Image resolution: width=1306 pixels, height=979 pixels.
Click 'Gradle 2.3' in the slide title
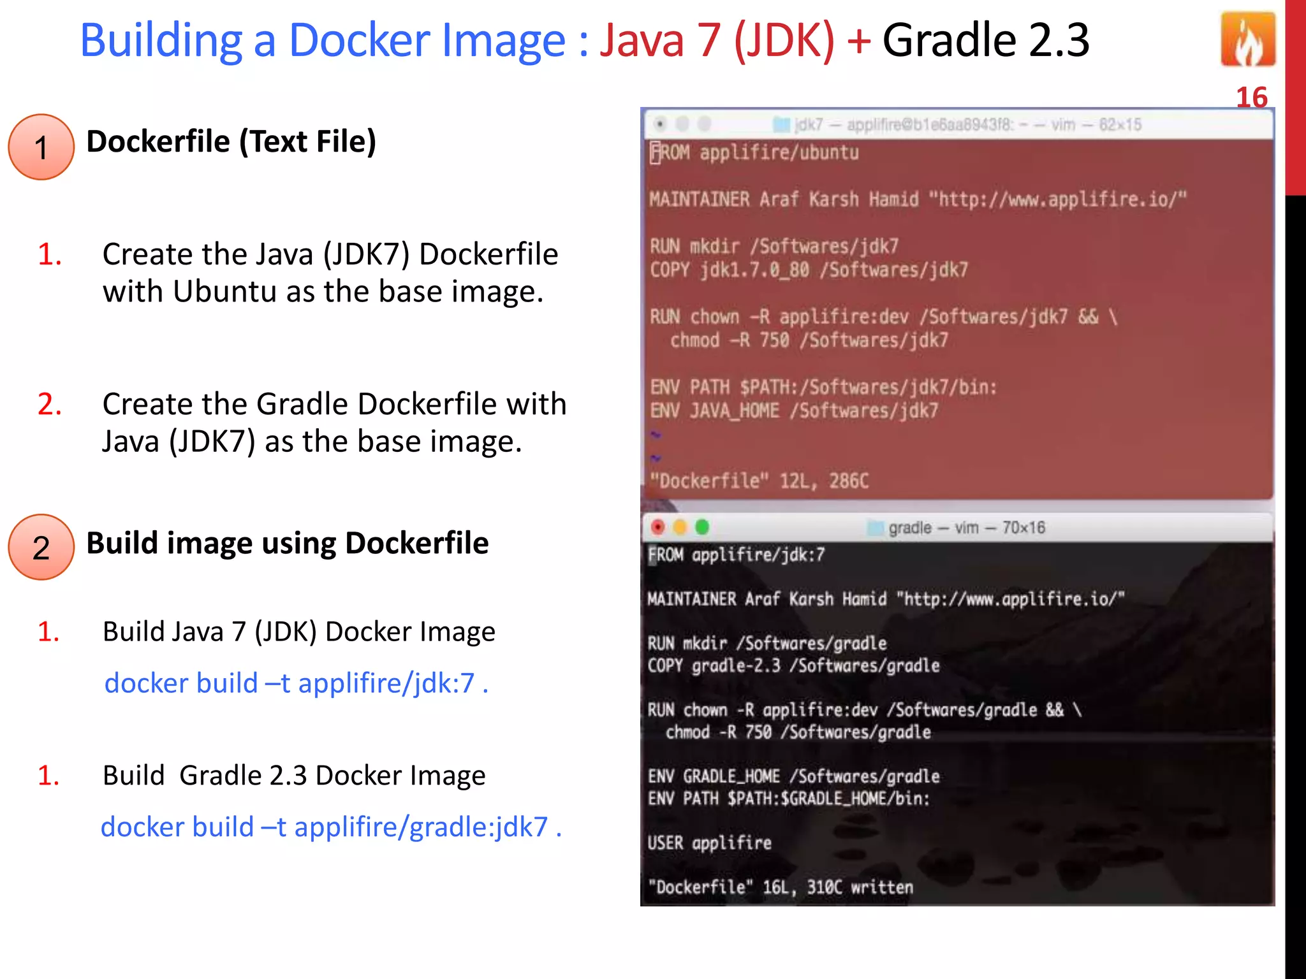point(986,40)
